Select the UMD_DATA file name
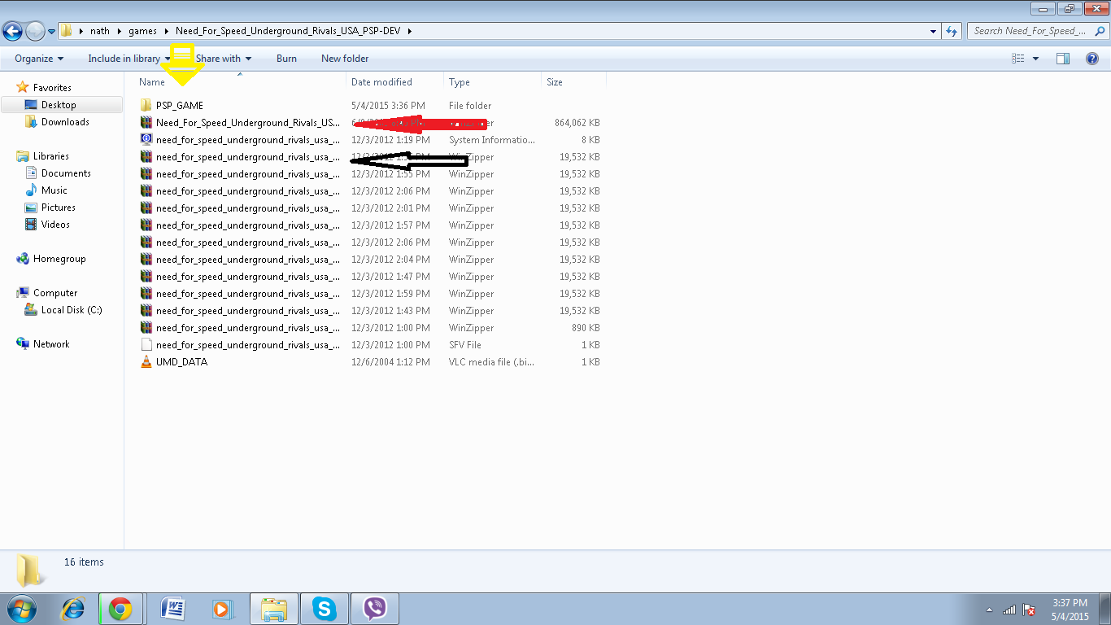Image resolution: width=1111 pixels, height=625 pixels. pyautogui.click(x=181, y=362)
